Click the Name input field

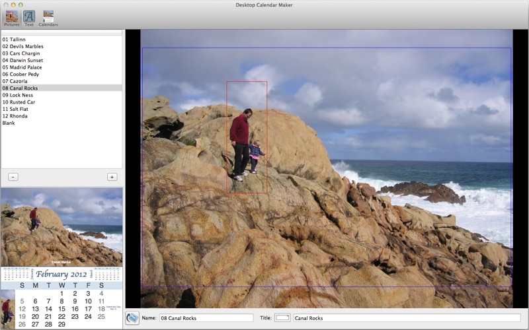(x=206, y=318)
